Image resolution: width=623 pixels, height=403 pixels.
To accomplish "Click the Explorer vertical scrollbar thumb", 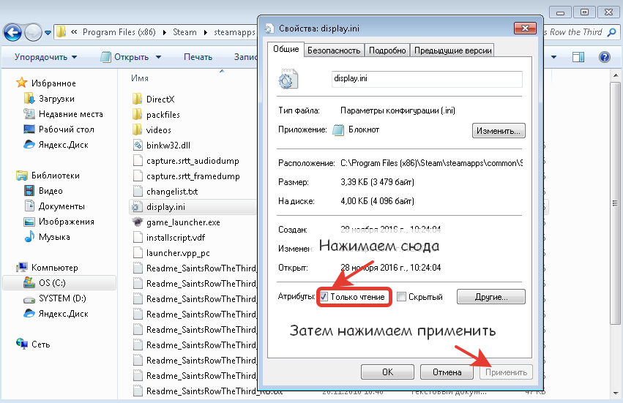I will 616,203.
